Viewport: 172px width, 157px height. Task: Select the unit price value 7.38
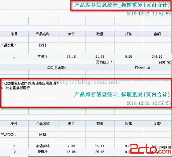pos(71,146)
